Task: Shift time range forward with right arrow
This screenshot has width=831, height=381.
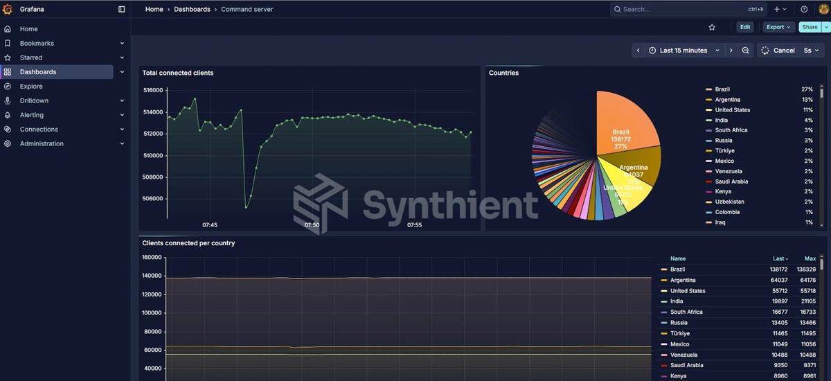Action: tap(731, 51)
